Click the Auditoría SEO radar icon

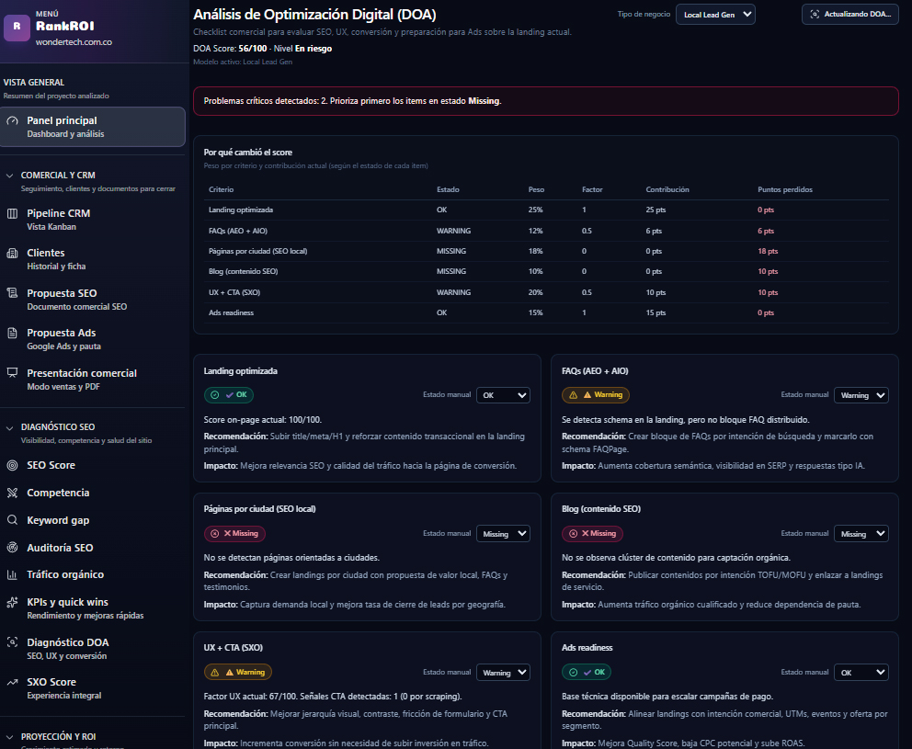(12, 547)
